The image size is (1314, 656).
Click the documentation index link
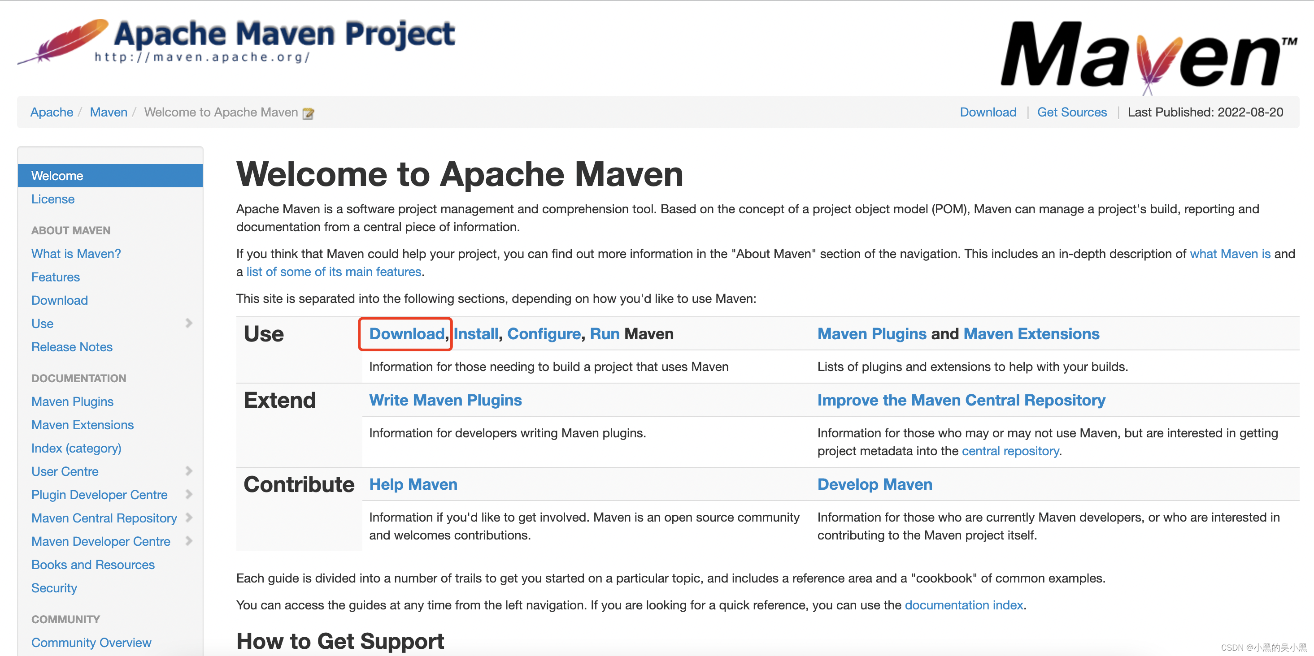pyautogui.click(x=964, y=605)
